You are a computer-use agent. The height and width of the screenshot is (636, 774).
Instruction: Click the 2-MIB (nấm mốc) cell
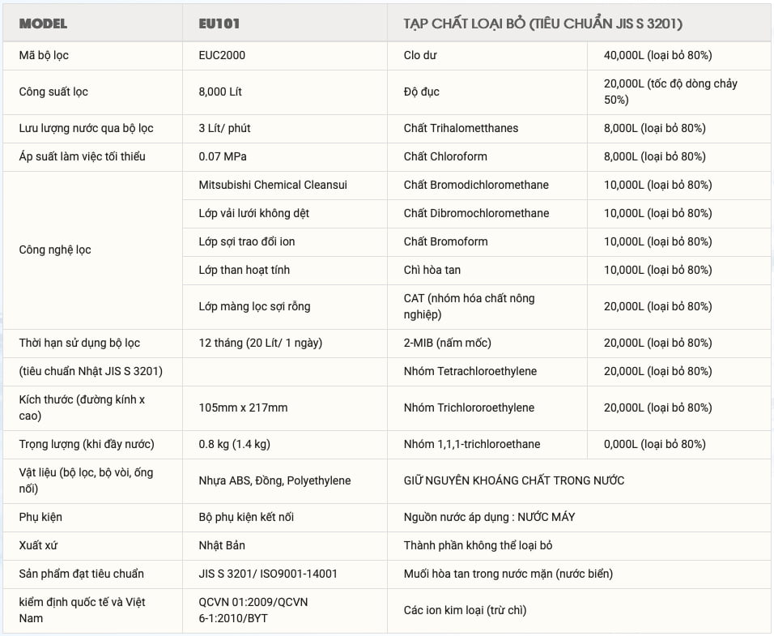447,343
